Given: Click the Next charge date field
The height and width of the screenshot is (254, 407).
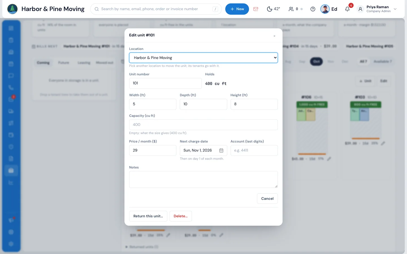Looking at the screenshot, I should [x=203, y=150].
